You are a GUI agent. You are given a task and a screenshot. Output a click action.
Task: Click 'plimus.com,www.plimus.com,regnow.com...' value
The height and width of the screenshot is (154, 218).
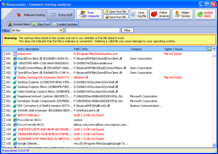pos(101,125)
